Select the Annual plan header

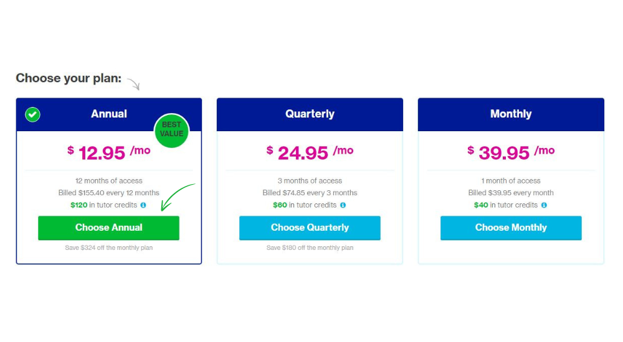click(x=109, y=114)
